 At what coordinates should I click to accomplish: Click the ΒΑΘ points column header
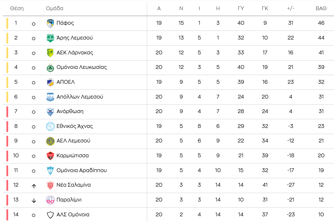[321, 8]
